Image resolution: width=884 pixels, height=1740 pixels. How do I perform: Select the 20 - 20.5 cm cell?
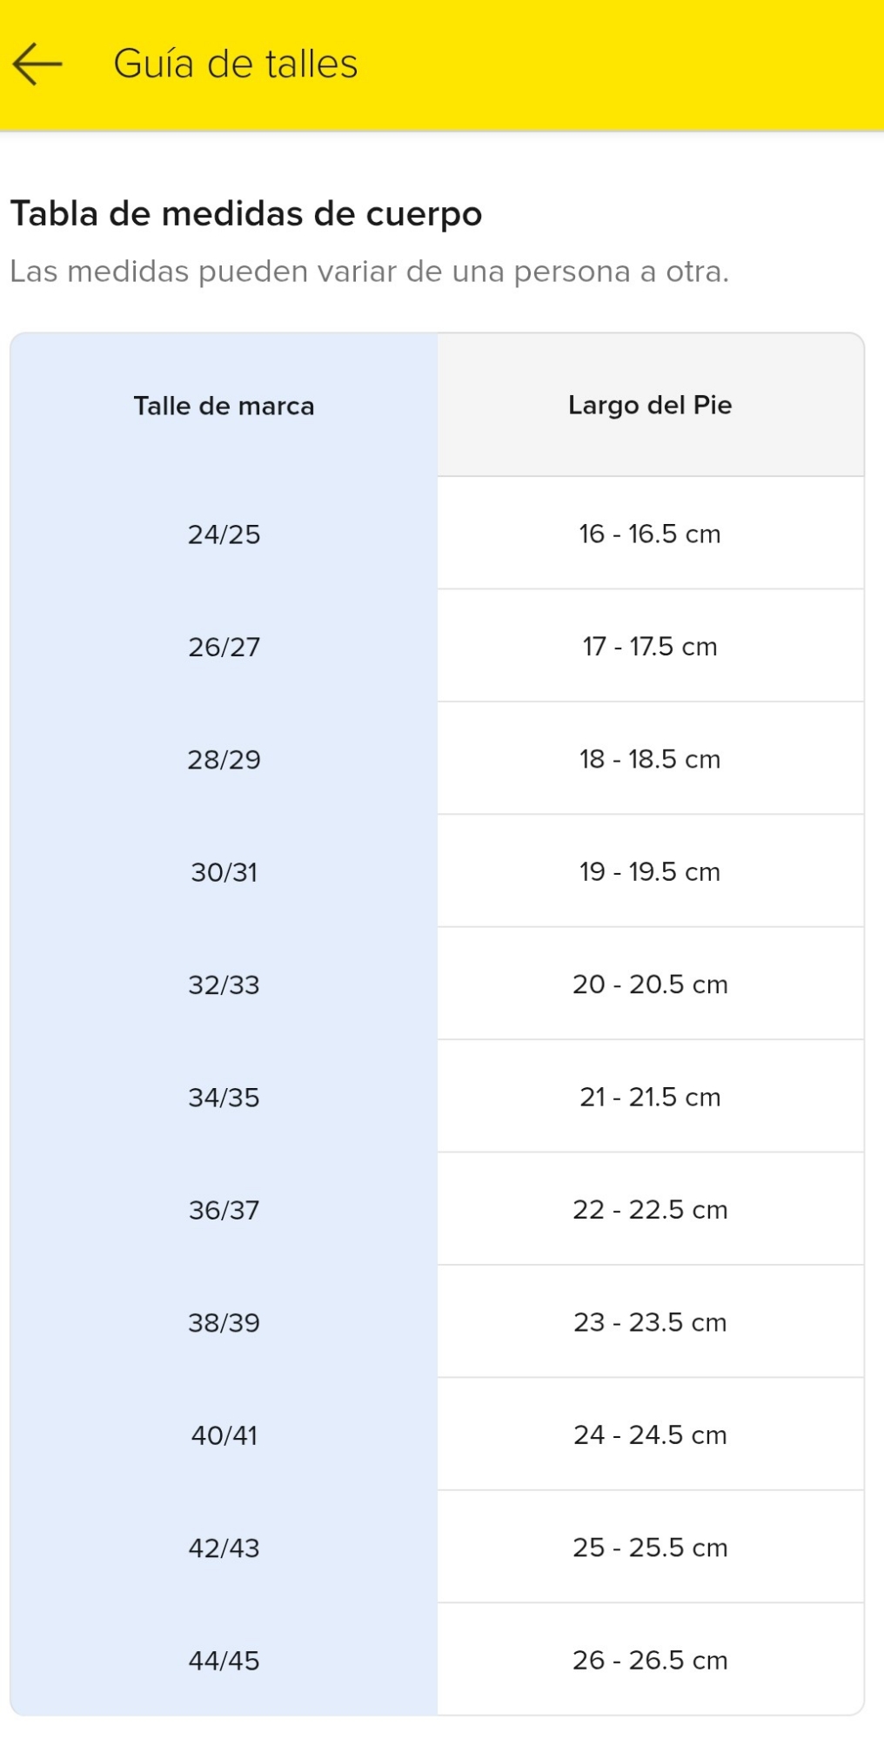pyautogui.click(x=650, y=984)
